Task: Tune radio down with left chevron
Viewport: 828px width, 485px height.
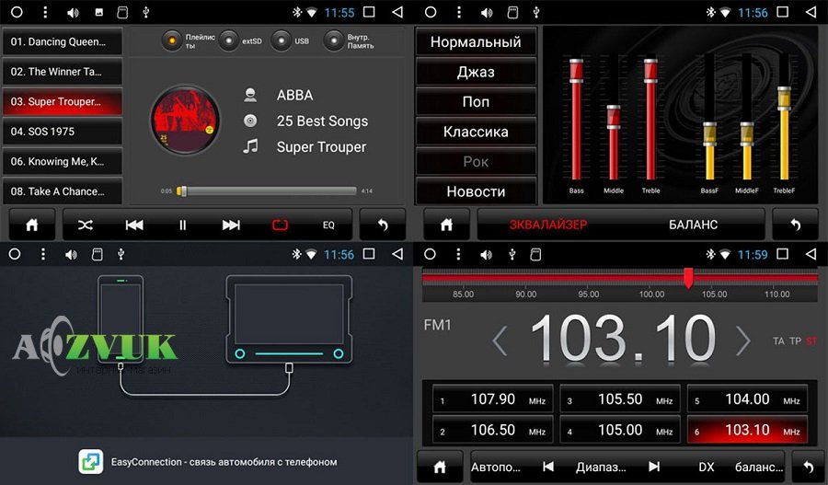Action: click(x=500, y=341)
